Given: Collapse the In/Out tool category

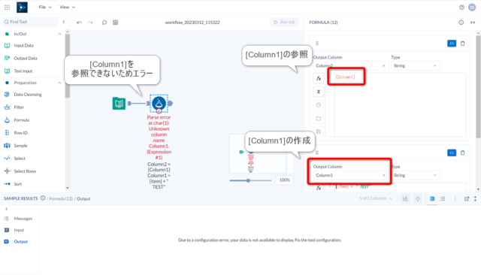Looking at the screenshot, I should pyautogui.click(x=59, y=34).
